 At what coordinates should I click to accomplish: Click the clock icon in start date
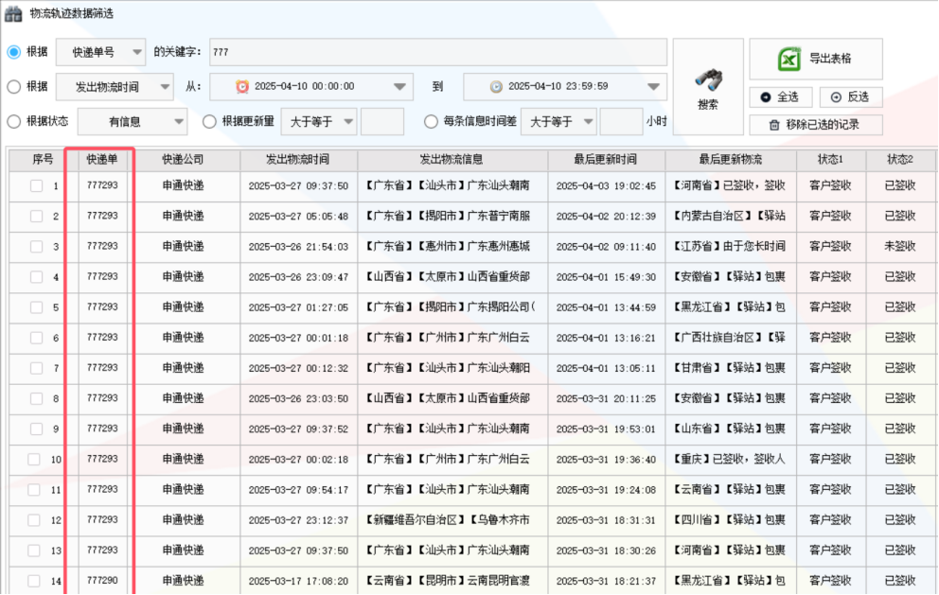pyautogui.click(x=242, y=87)
